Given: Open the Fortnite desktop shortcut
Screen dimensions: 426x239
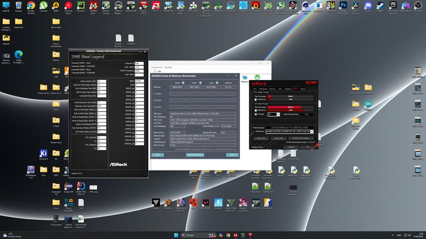Looking at the screenshot, I should point(218,204).
